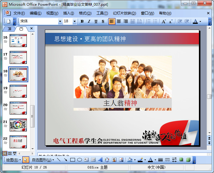Viewport: 214px width, 173px height.
Task: Switch to the Outline pane tab
Action: click(x=9, y=29)
